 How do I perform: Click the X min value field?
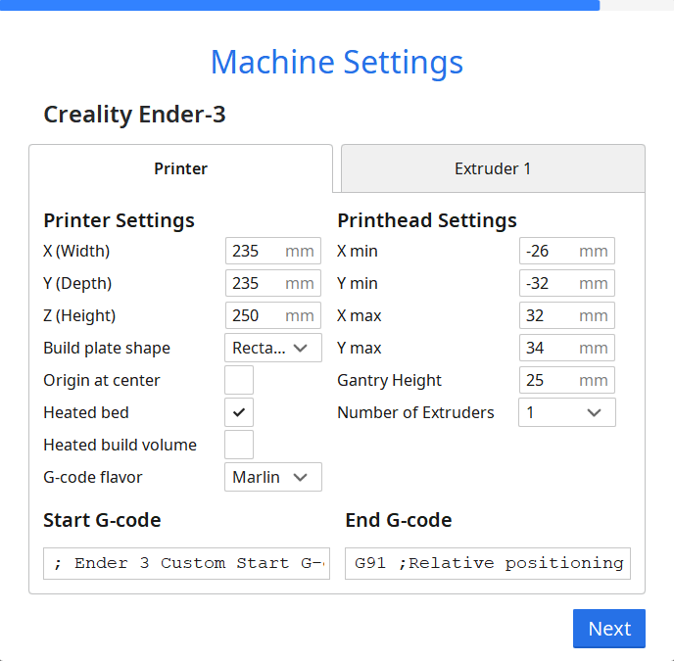(x=567, y=251)
